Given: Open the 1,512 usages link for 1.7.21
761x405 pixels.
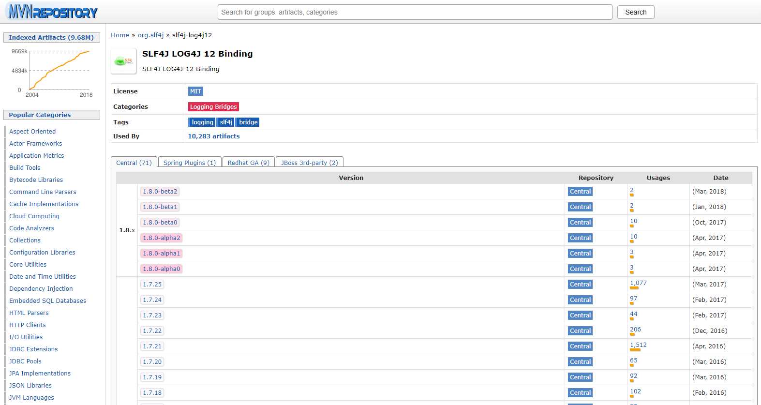Looking at the screenshot, I should (x=638, y=345).
